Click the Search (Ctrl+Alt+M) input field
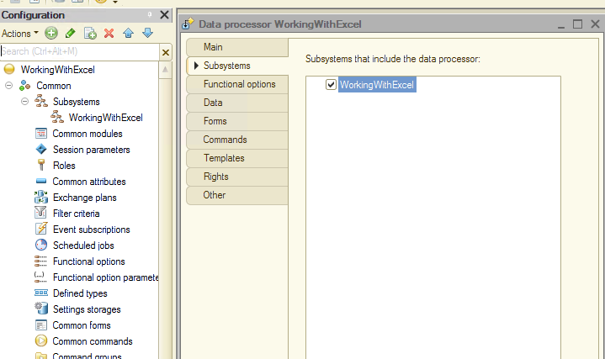The image size is (605, 359). (79, 51)
